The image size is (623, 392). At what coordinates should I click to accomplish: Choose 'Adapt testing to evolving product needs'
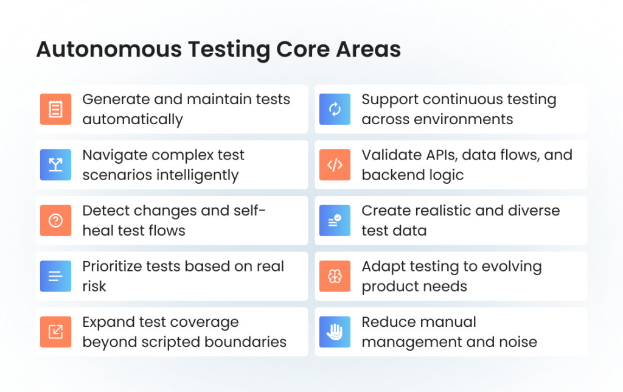tap(451, 276)
